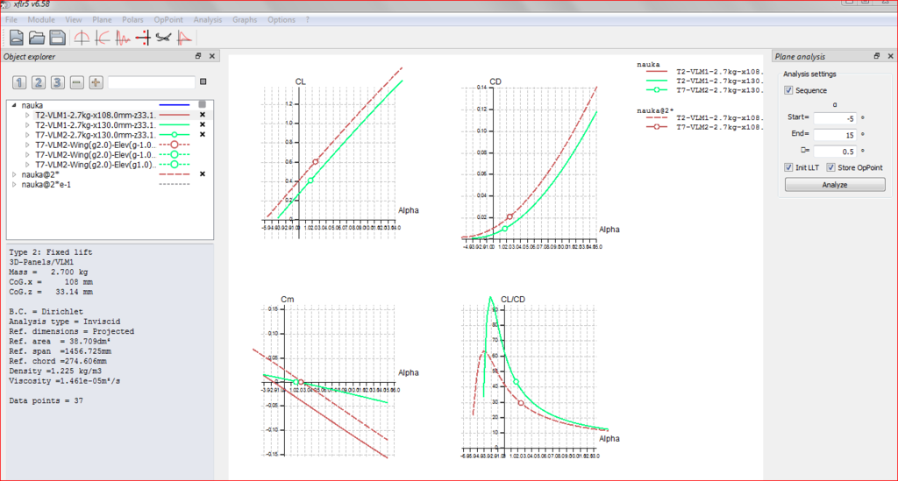Float the Plane analysis panel
Viewport: 898px width, 481px height.
pyautogui.click(x=878, y=56)
